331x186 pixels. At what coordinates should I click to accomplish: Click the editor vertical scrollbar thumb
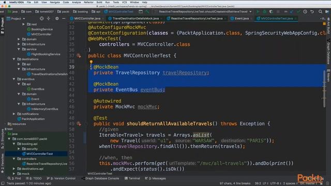point(324,88)
